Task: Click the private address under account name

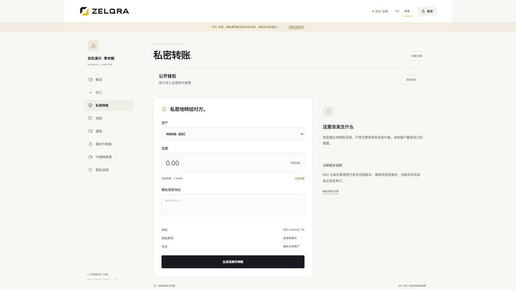Action: [100, 64]
